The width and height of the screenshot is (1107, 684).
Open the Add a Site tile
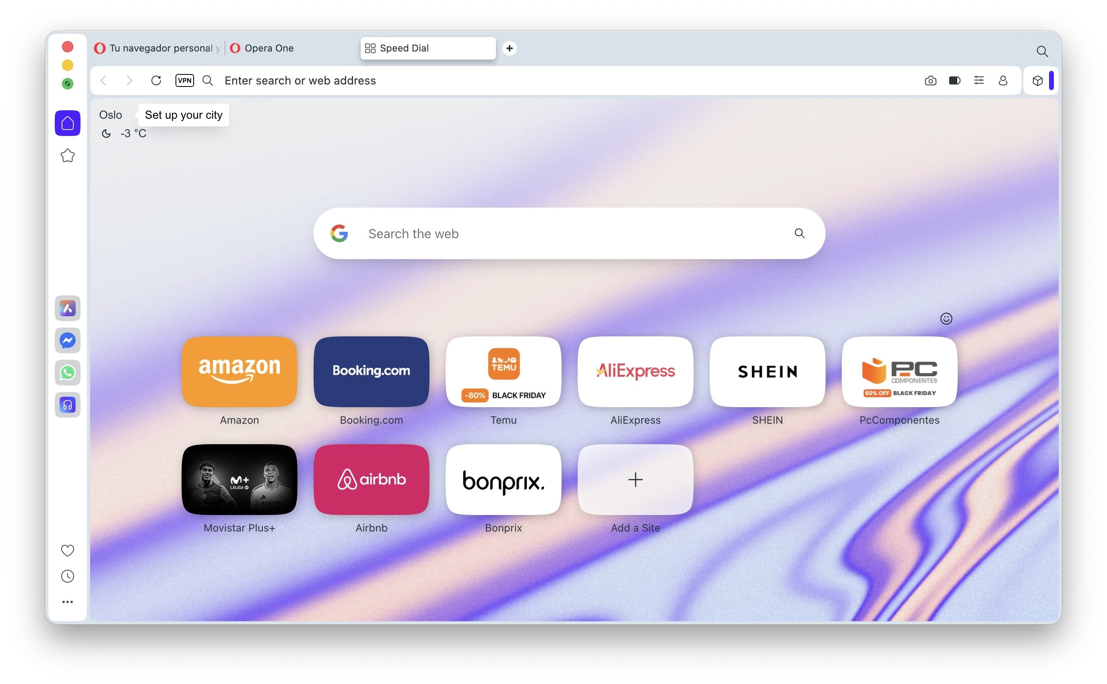[635, 480]
